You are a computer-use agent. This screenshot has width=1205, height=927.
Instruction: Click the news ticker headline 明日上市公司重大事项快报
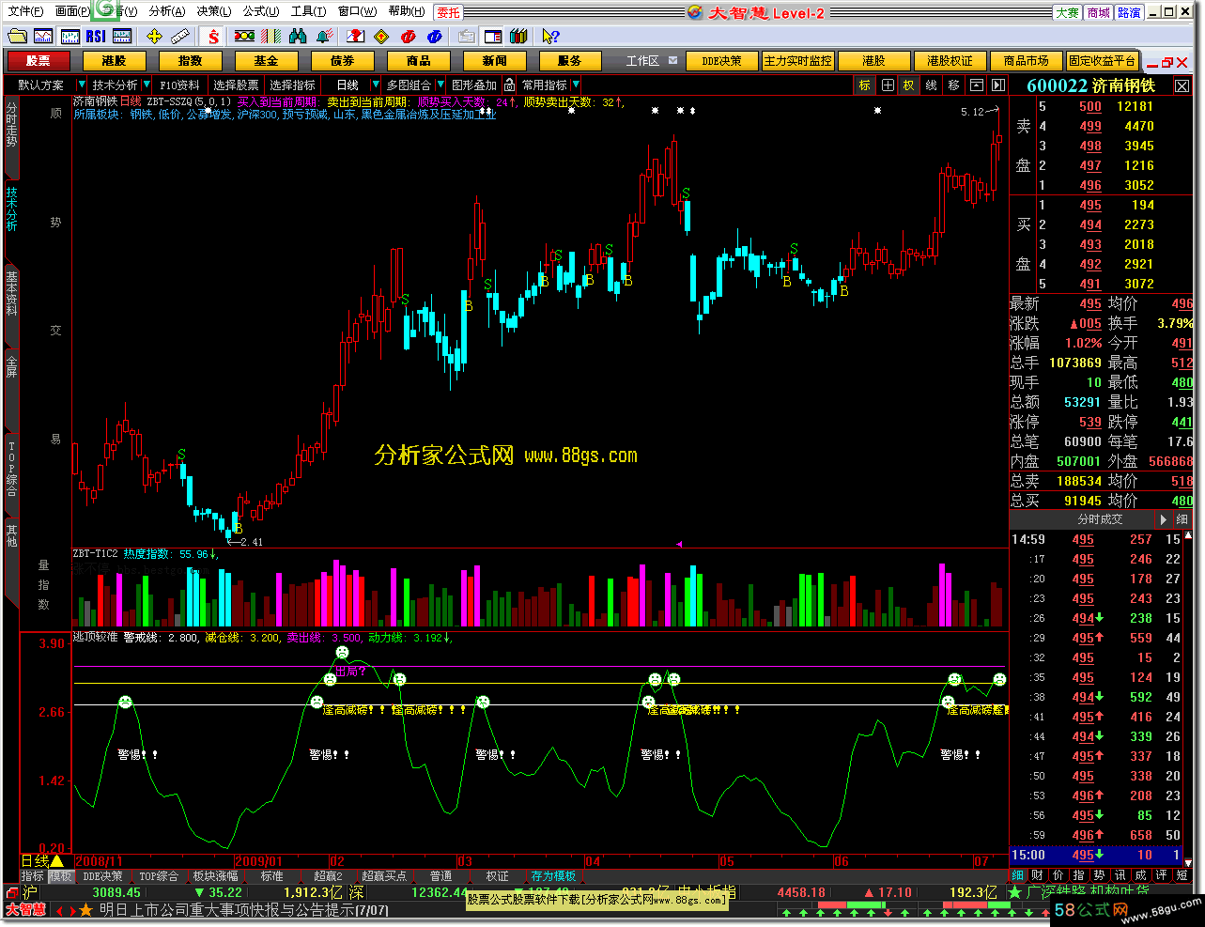click(x=243, y=910)
